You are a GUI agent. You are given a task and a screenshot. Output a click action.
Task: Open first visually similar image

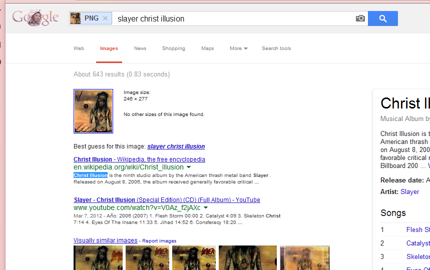click(98, 257)
